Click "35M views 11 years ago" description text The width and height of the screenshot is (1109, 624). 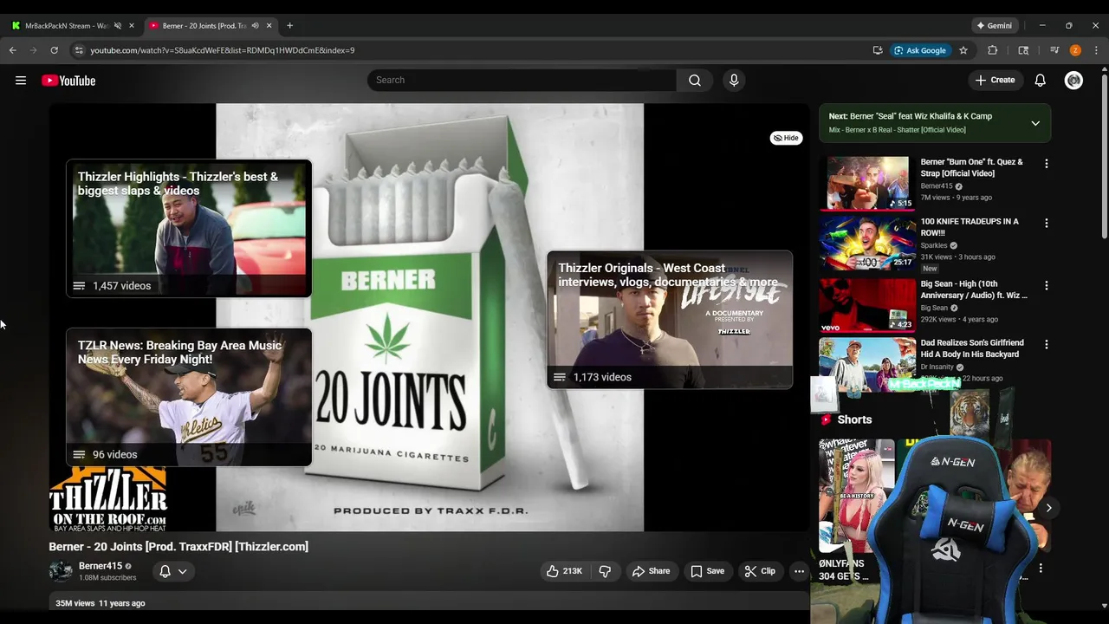click(x=101, y=603)
